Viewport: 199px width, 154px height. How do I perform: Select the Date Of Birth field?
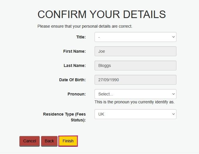pyautogui.click(x=135, y=80)
